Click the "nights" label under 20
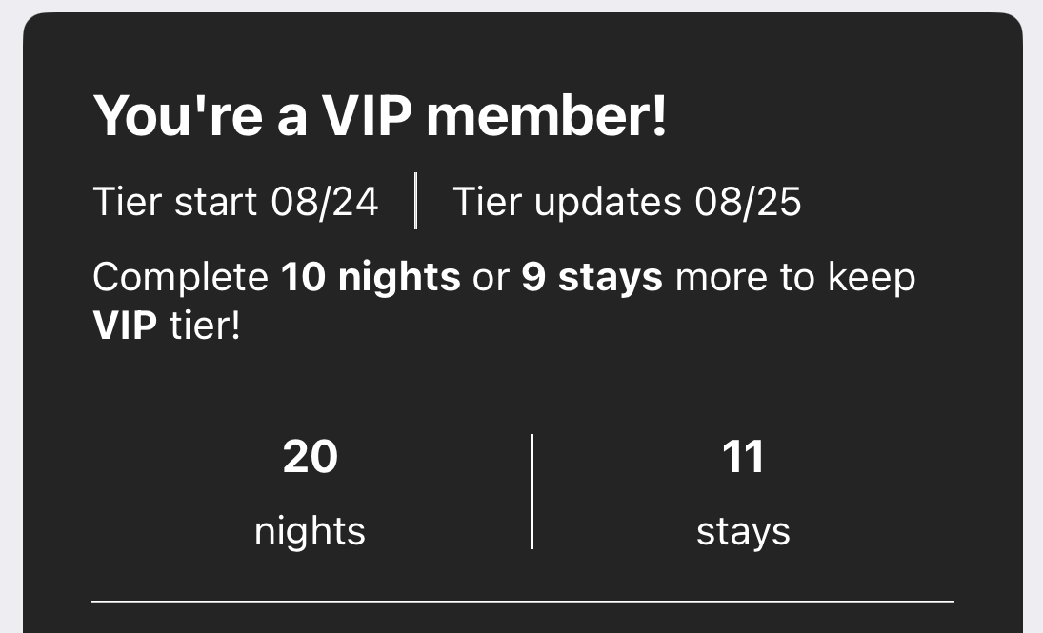This screenshot has height=633, width=1043. [x=310, y=530]
